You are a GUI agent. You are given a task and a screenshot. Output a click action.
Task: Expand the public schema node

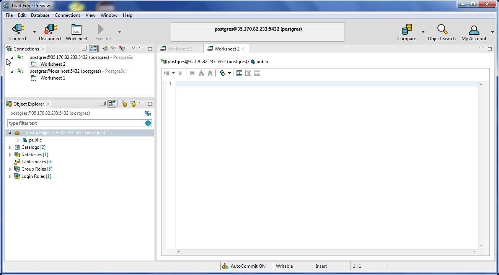click(18, 140)
